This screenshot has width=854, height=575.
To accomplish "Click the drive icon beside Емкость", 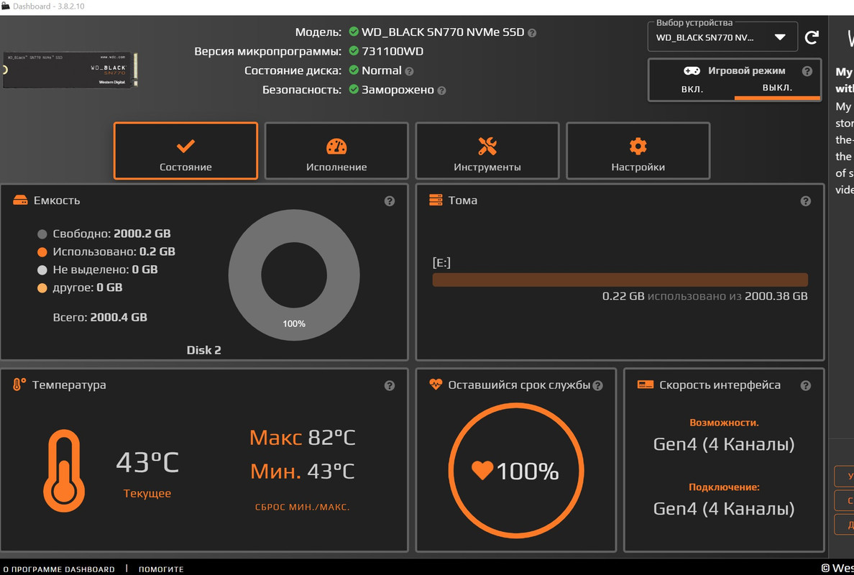I will tap(20, 200).
